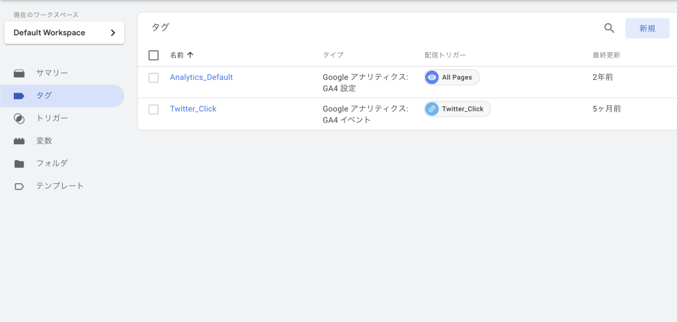Click the Summary briefcase icon in sidebar
The height and width of the screenshot is (322, 677).
(19, 73)
